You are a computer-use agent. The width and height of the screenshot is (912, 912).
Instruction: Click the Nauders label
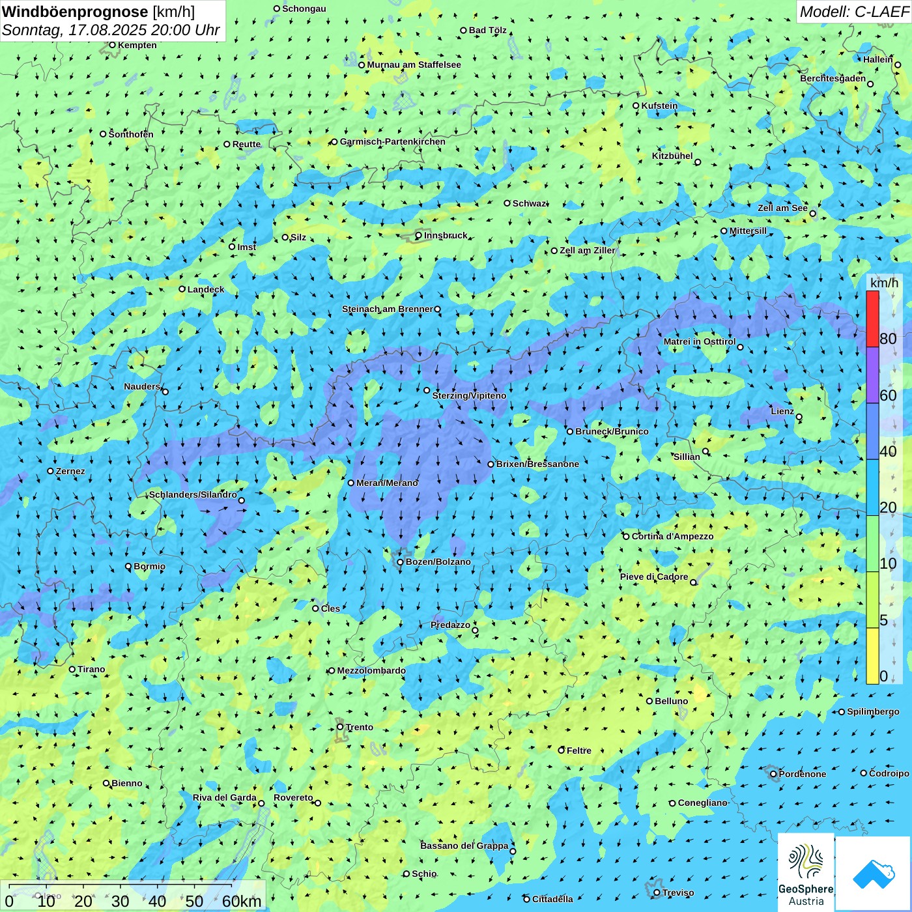click(x=142, y=386)
